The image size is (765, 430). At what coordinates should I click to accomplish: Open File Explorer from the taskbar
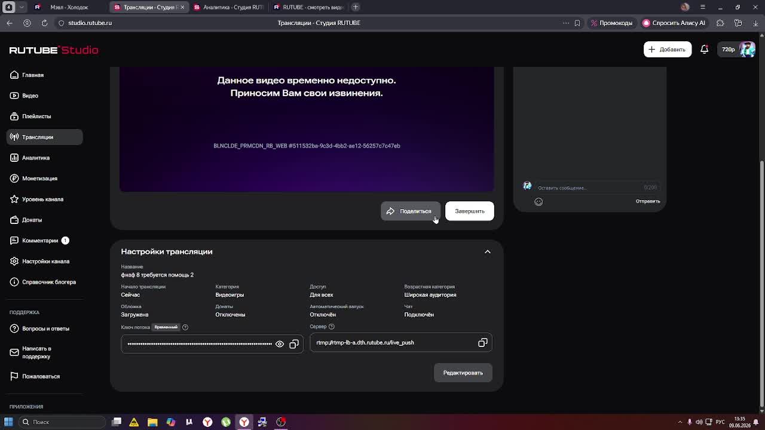tap(152, 422)
